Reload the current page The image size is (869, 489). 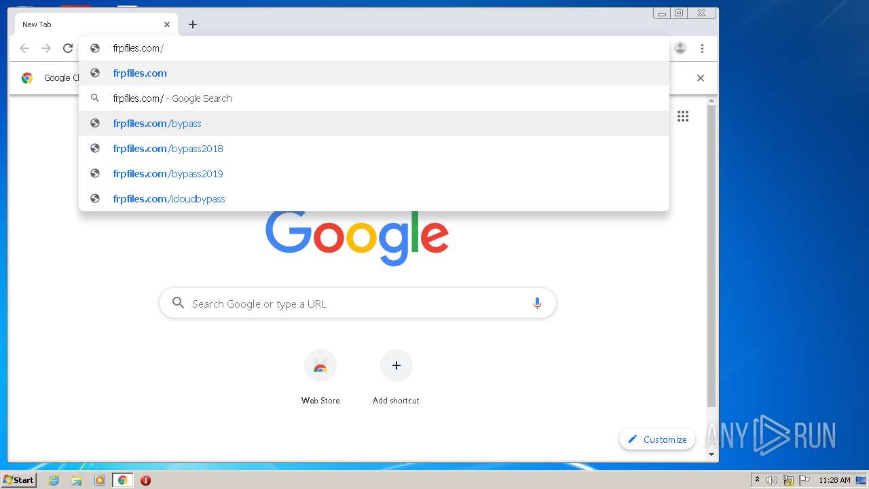tap(68, 48)
